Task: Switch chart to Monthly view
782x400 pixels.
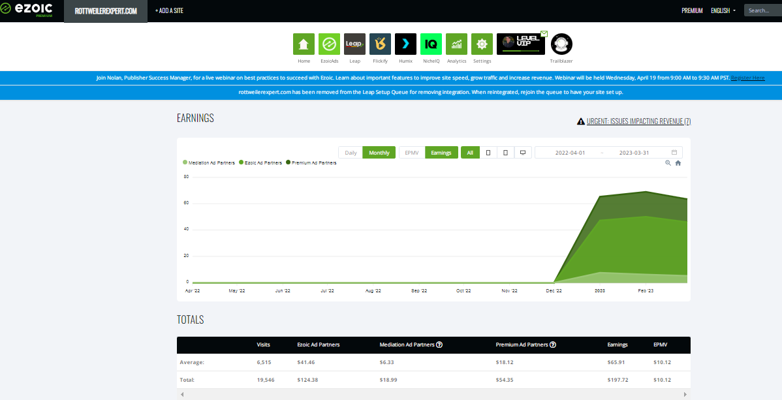Action: pyautogui.click(x=379, y=153)
